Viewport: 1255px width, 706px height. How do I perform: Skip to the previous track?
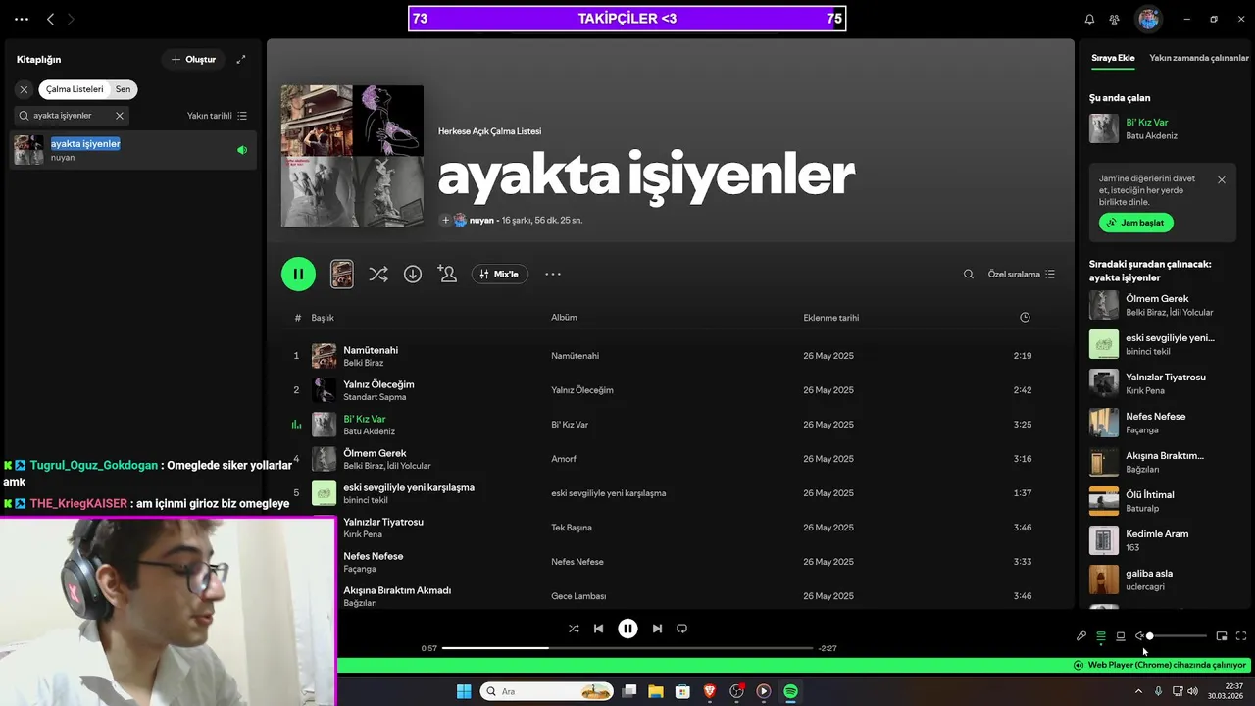click(598, 629)
